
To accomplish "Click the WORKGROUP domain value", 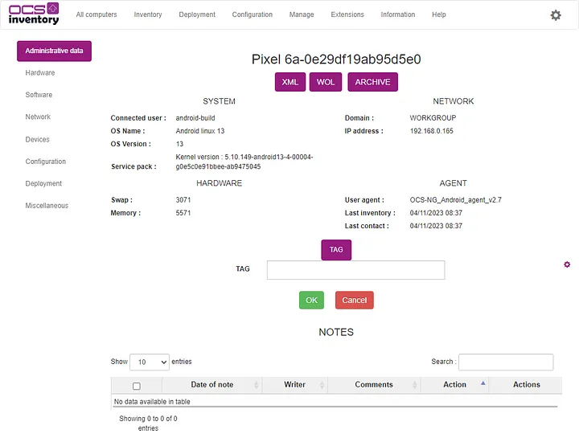I will point(433,118).
